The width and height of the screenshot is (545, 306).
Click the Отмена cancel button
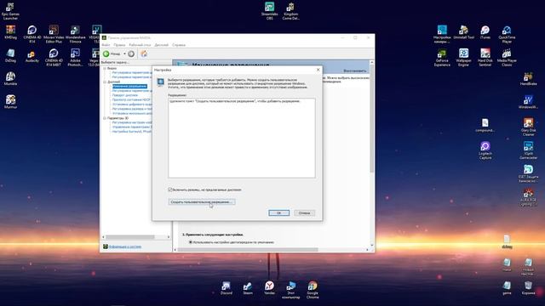click(x=305, y=212)
